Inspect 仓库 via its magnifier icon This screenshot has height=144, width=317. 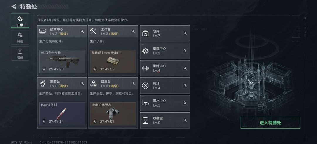pos(185,33)
